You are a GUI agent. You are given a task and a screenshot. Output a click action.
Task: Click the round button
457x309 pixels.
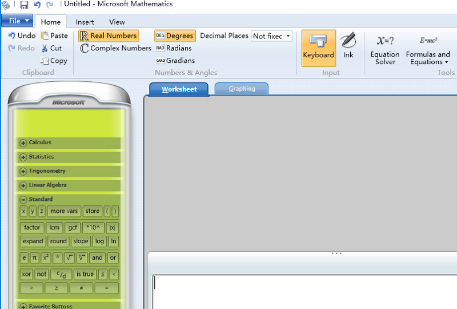coord(58,241)
